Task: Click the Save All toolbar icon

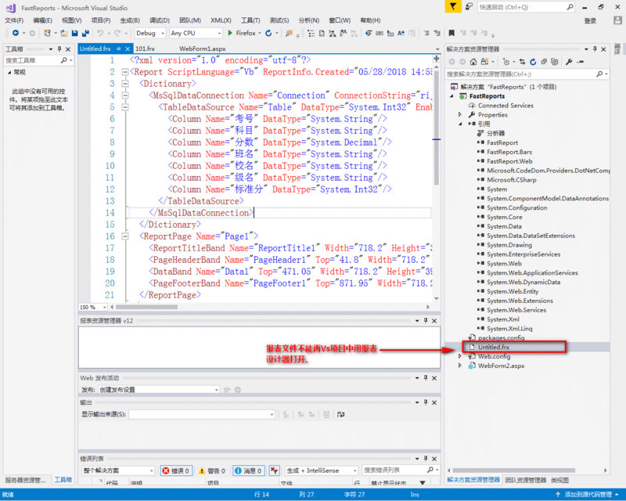Action: click(85, 33)
